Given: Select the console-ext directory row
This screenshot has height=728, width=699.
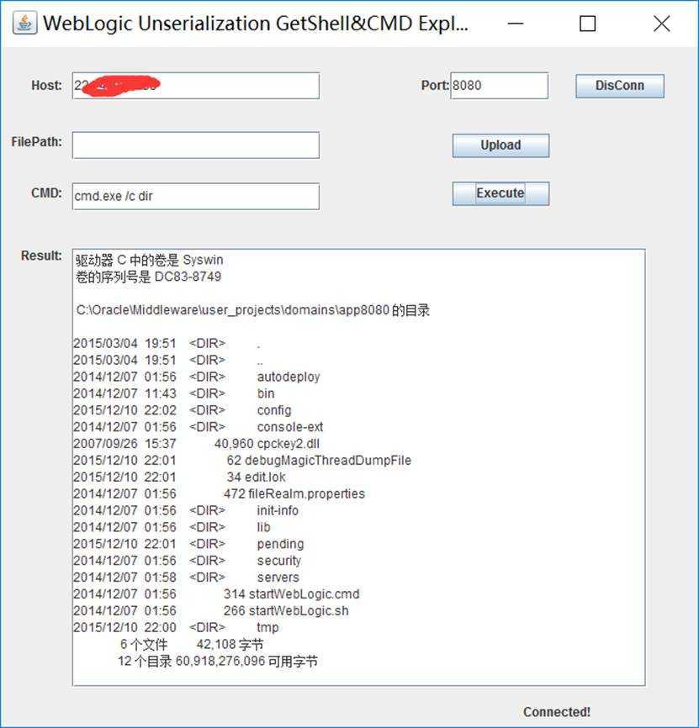Looking at the screenshot, I should (199, 427).
